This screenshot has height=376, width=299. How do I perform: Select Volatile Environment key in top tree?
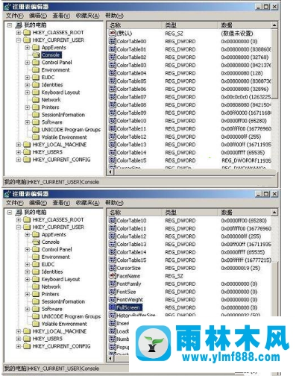coord(64,137)
